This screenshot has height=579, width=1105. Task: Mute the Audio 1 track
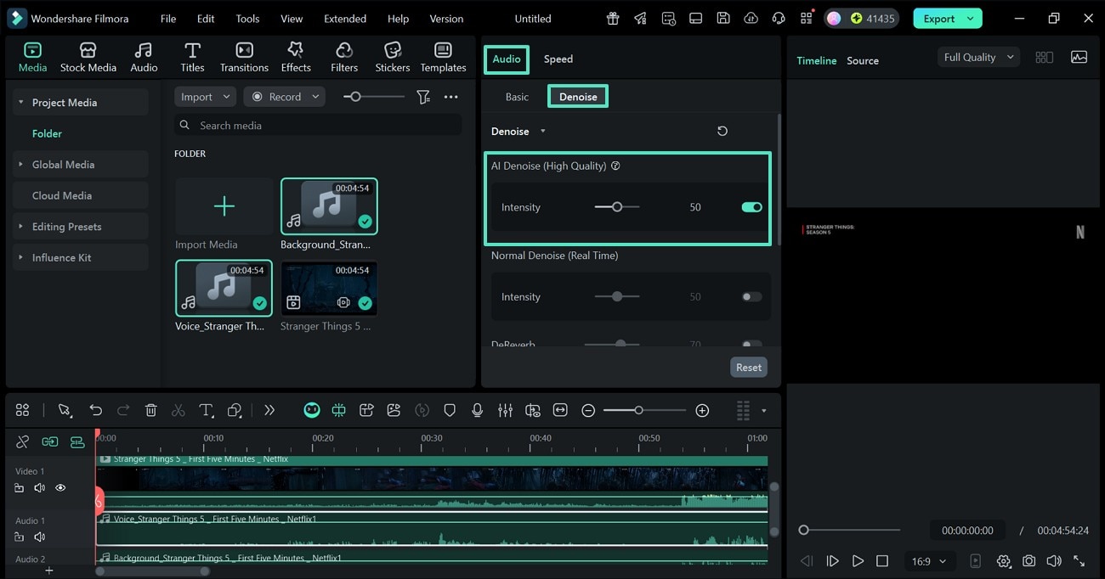(39, 537)
